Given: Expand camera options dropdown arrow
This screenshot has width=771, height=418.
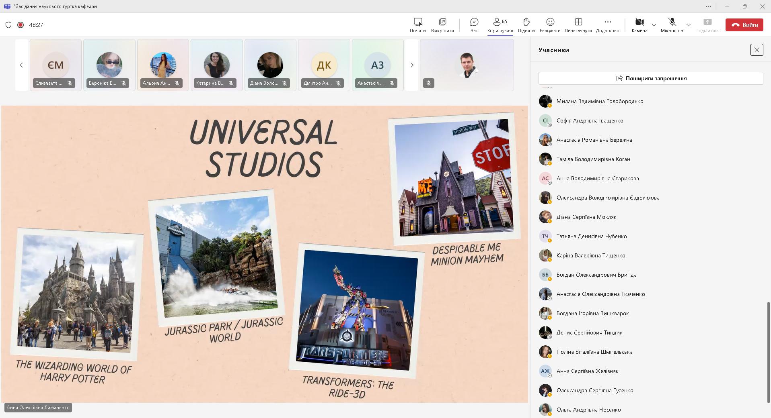Looking at the screenshot, I should click(654, 25).
